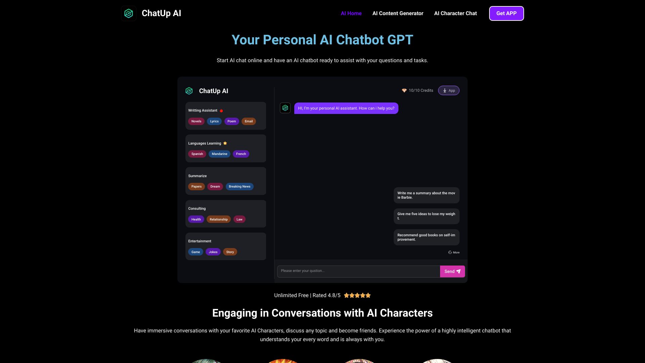Select the AI Home navigation tab
This screenshot has height=363, width=645.
(x=351, y=13)
